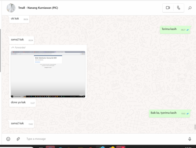Attach a file with paperclip icon

(x=18, y=139)
